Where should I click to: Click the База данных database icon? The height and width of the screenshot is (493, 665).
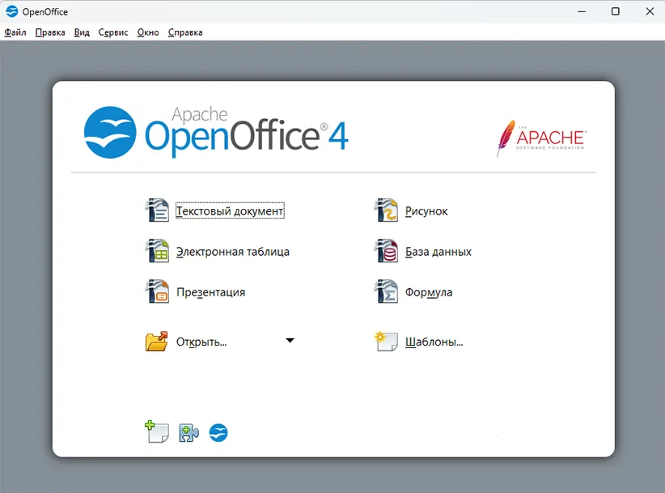386,251
